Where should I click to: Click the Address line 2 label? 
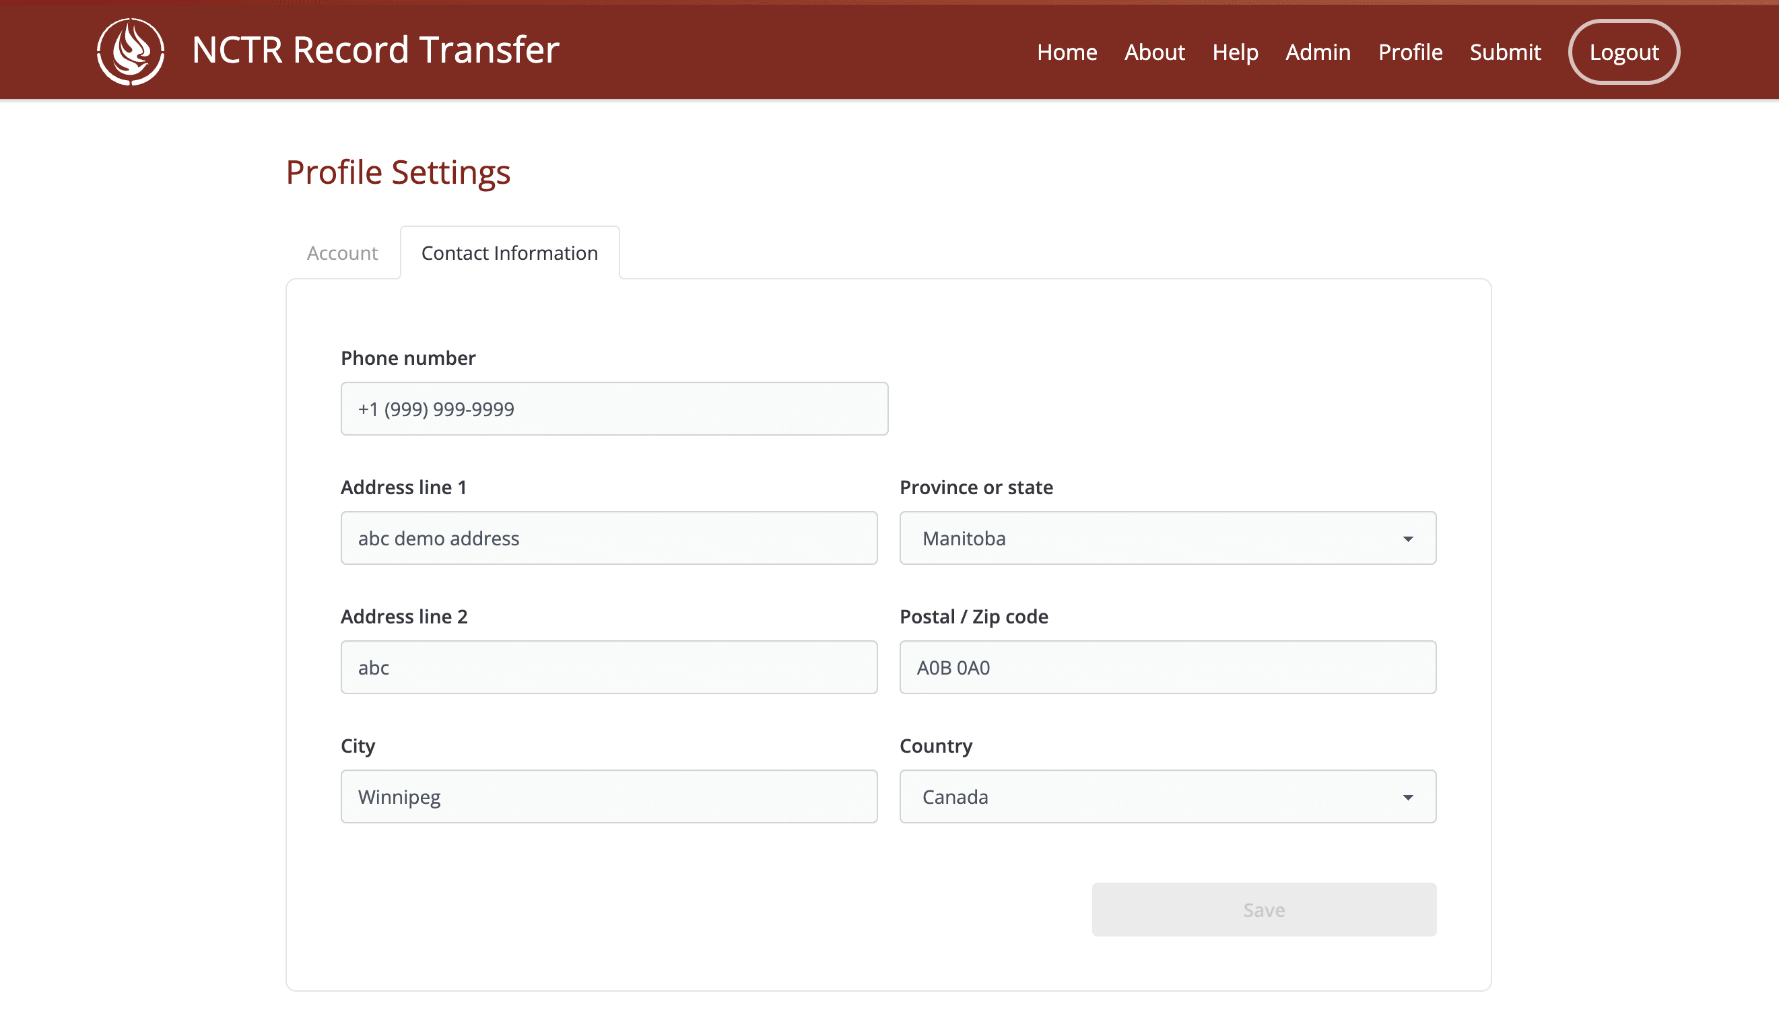[x=404, y=616]
